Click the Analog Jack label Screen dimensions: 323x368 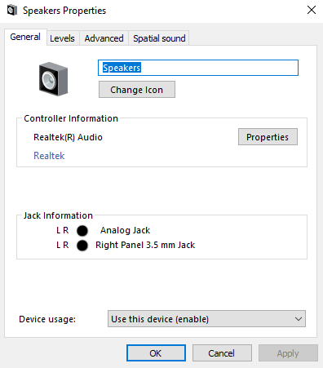coord(125,230)
